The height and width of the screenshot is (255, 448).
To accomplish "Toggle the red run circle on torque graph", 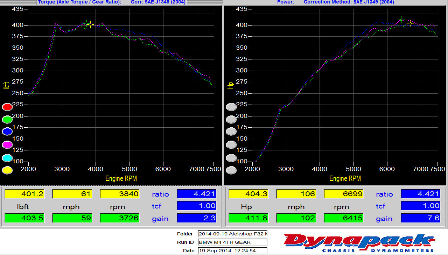I will point(7,107).
